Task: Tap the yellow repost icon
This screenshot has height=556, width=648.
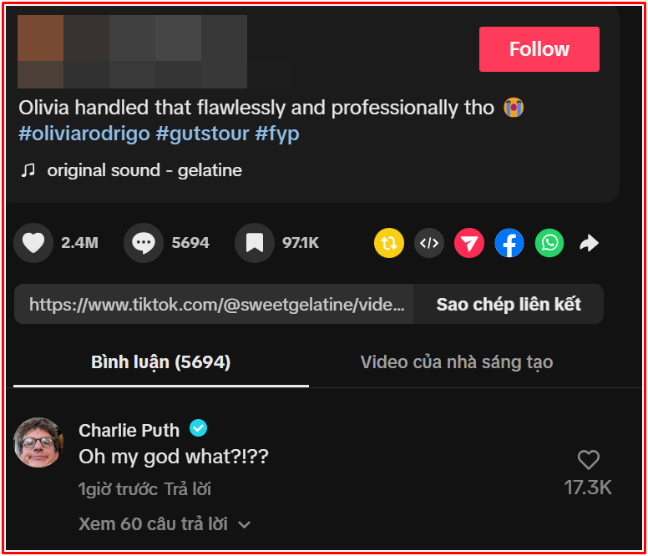Action: (389, 243)
